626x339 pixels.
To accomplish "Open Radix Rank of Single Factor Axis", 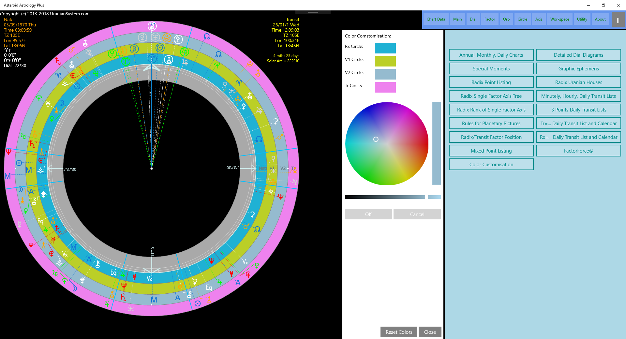I will click(491, 110).
